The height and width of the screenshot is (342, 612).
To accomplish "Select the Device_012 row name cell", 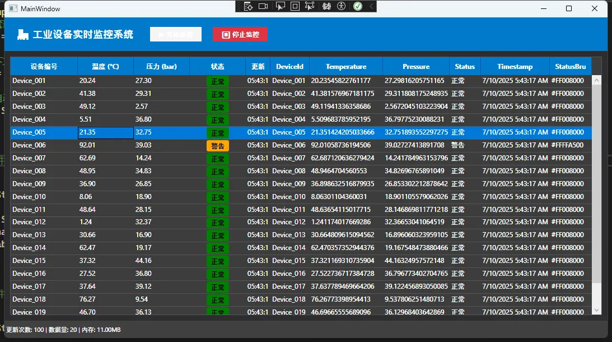I will pyautogui.click(x=29, y=222).
